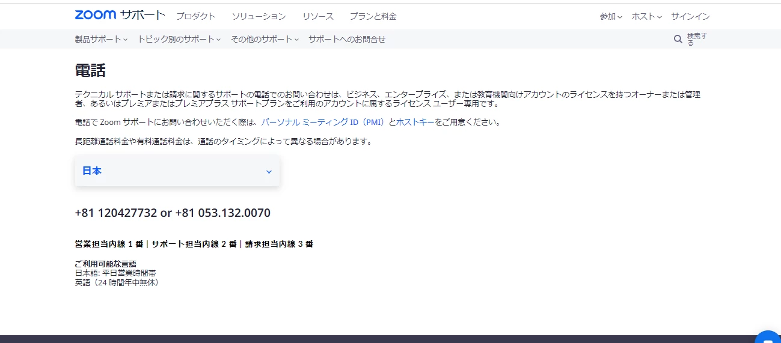Expand the ホスト dropdown

[646, 17]
